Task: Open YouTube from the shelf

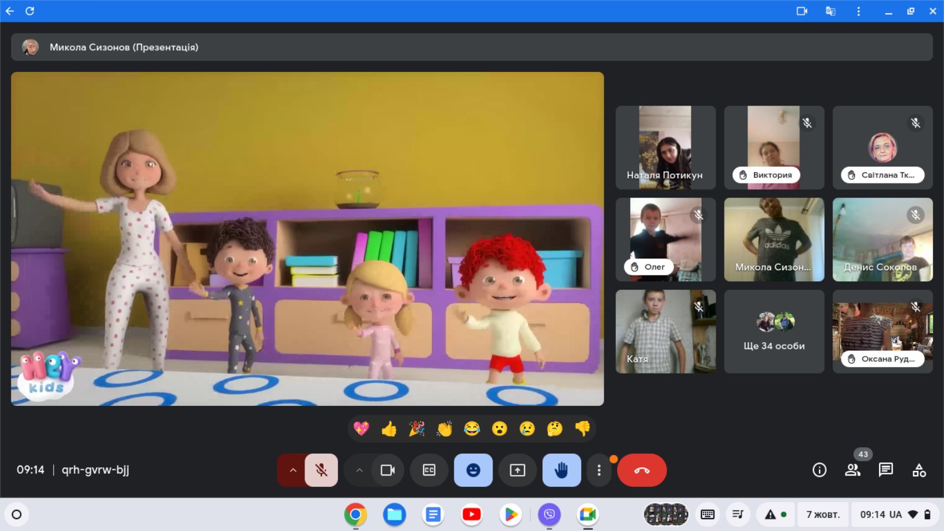Action: tap(471, 514)
